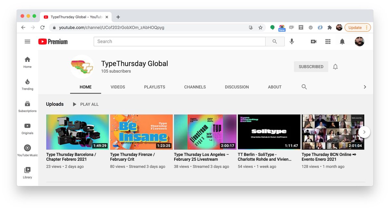Image resolution: width=390 pixels, height=210 pixels.
Task: Switch to the PLAYLISTS tab
Action: coord(155,87)
